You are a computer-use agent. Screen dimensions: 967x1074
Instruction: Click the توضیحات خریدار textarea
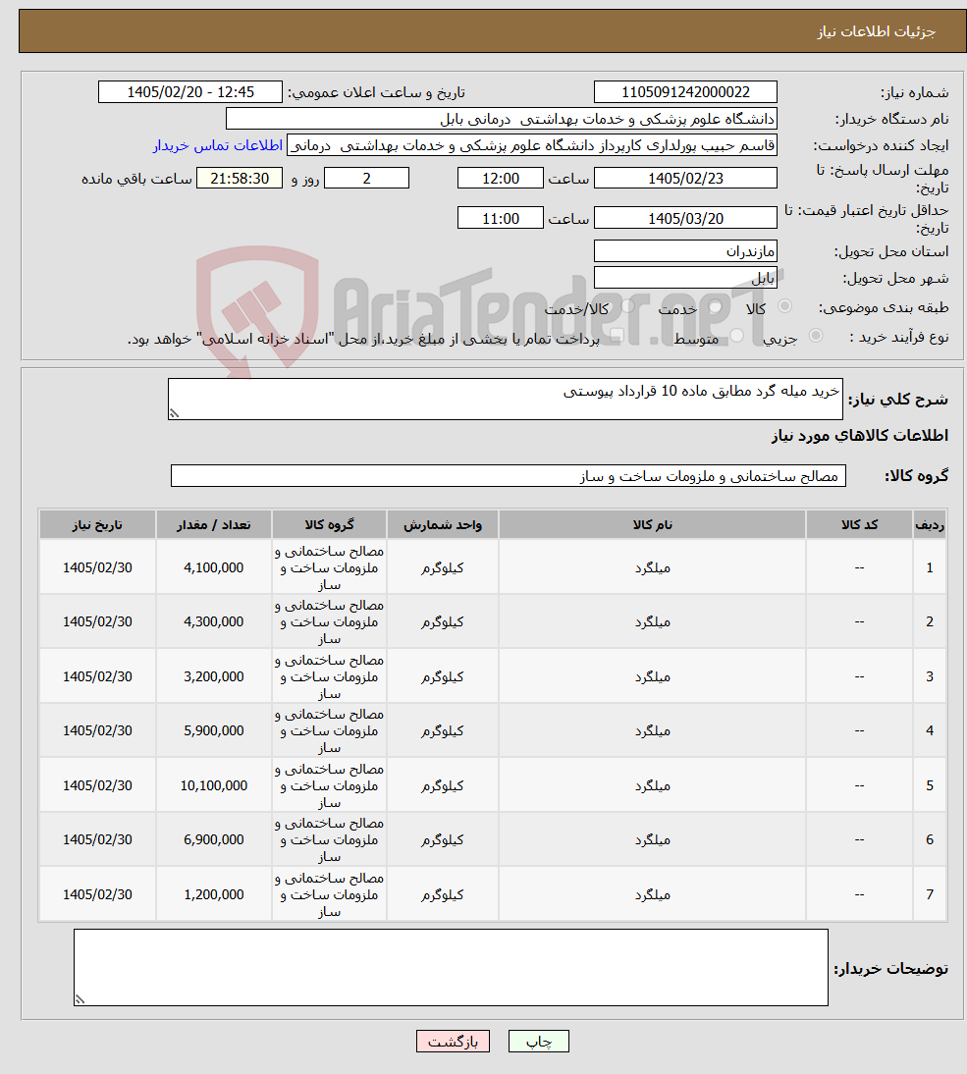451,967
